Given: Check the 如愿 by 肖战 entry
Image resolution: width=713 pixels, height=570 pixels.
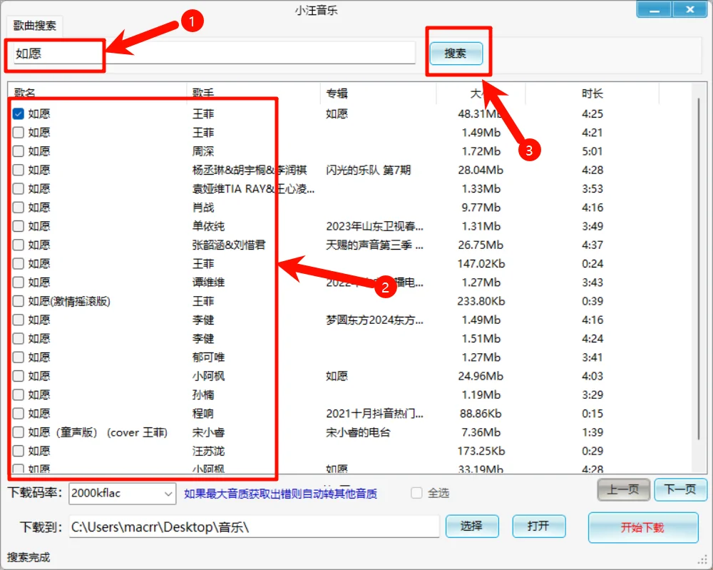Looking at the screenshot, I should coord(17,208).
